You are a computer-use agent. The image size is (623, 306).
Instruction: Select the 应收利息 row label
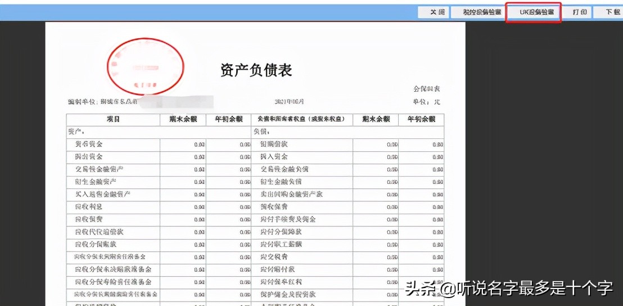89,207
